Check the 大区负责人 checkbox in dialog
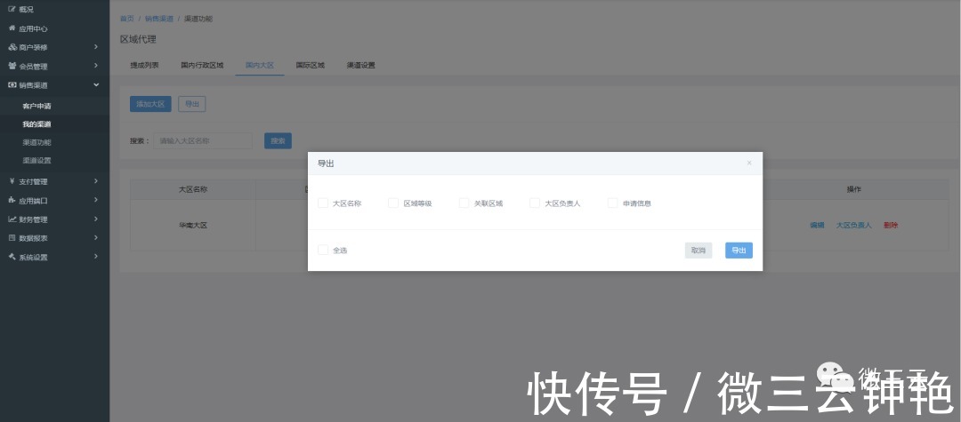Screen dimensions: 961x422 (x=535, y=203)
